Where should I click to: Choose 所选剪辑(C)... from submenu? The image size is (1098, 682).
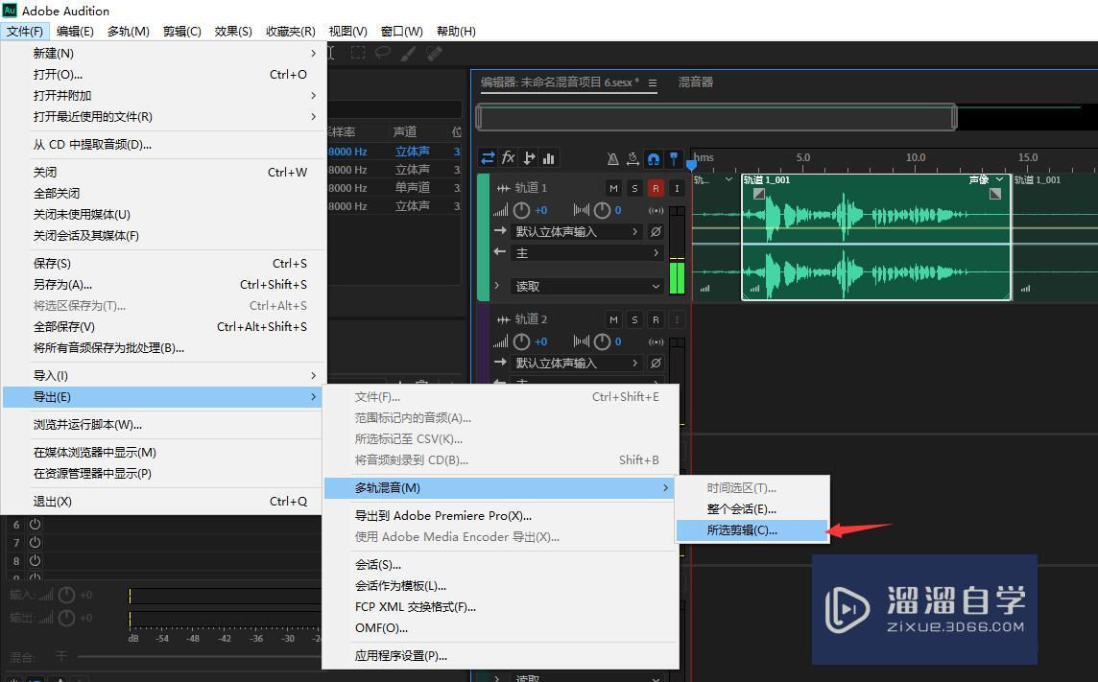[x=752, y=530]
